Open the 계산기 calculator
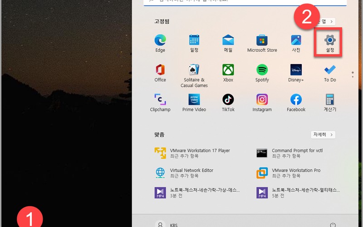 coord(330,103)
